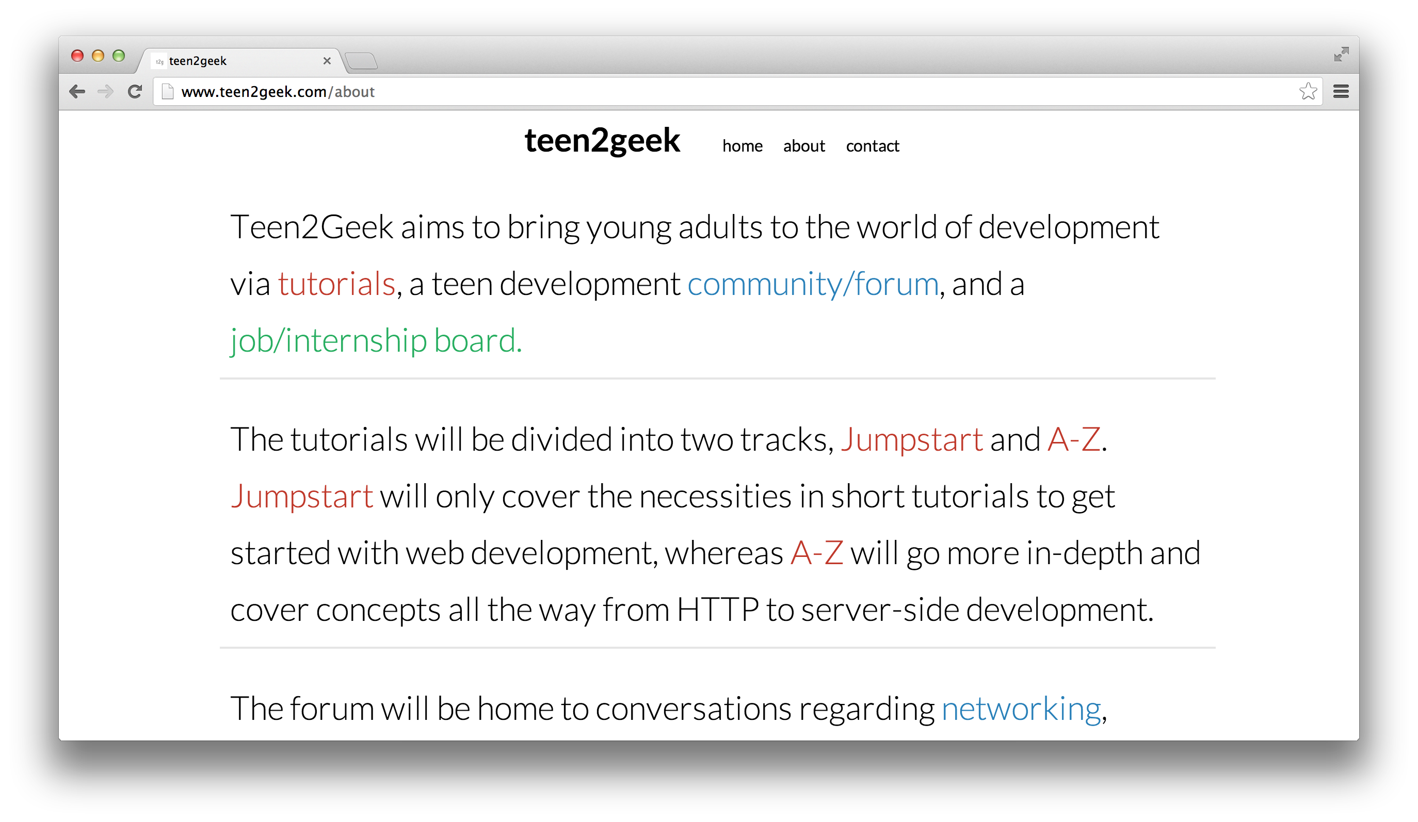Click the teen2geek site logo
Viewport: 1418px width, 822px height.
602,141
